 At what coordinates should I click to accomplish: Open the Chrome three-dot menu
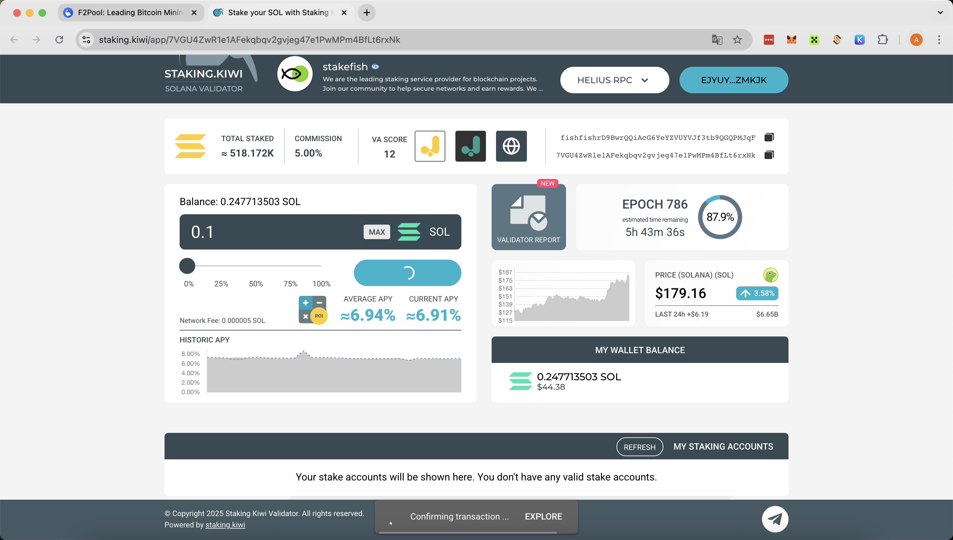[x=939, y=40]
